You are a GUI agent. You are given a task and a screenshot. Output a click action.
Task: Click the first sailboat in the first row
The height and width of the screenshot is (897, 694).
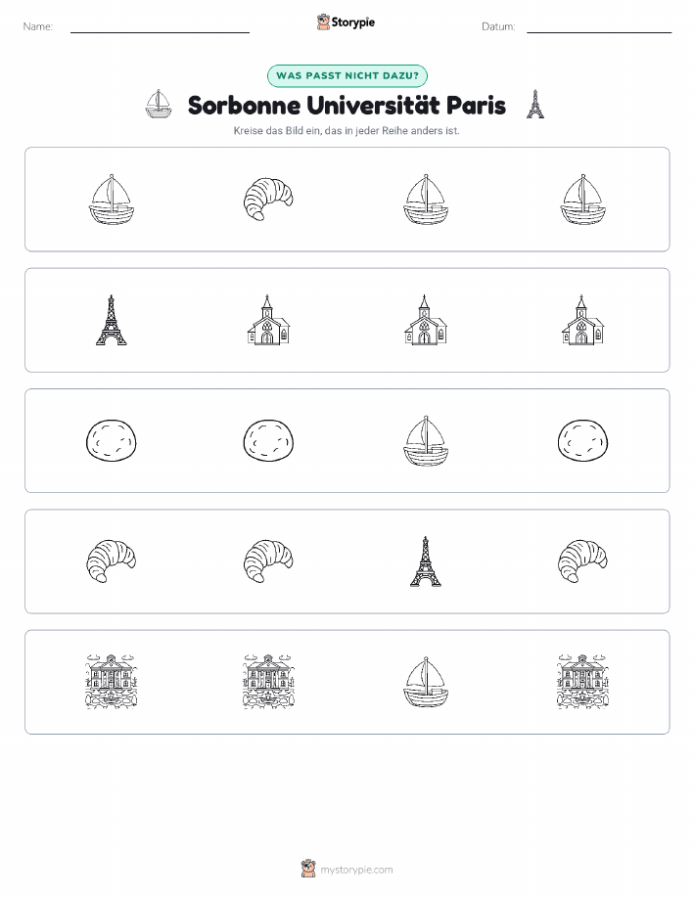click(111, 200)
